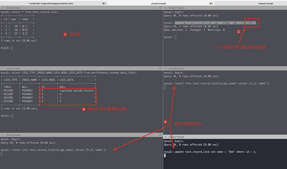Viewport: 287px width, 169px height.
Task: Open pane menu icon of insert (9,12,'demo') pane
Action: click(x=160, y=135)
